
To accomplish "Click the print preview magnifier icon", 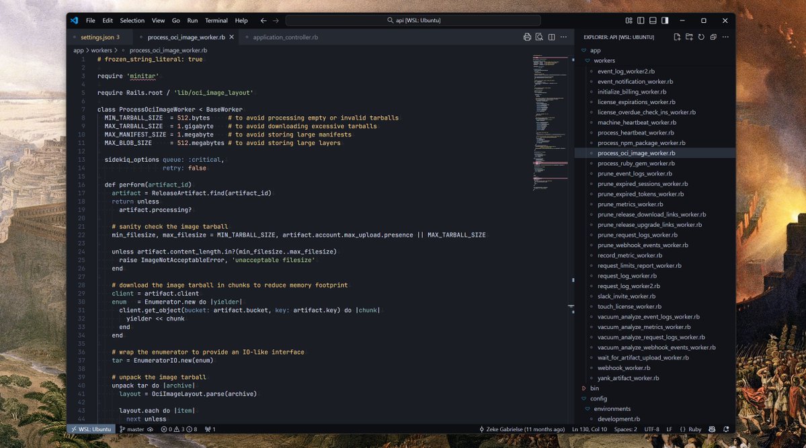I will tap(539, 37).
